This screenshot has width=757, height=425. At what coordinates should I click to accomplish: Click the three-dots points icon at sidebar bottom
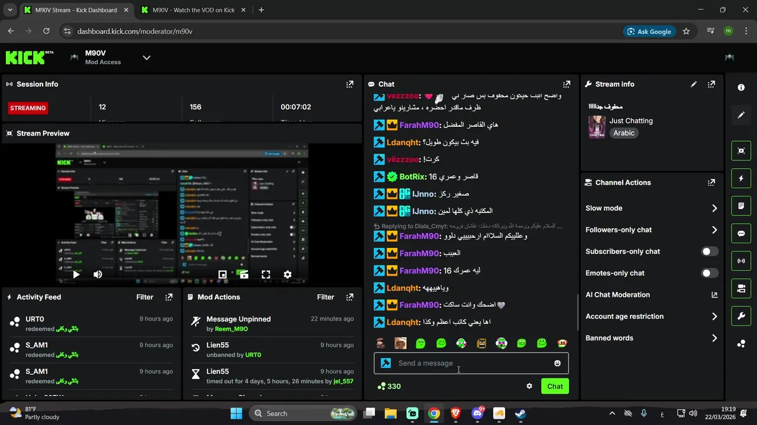(x=741, y=344)
